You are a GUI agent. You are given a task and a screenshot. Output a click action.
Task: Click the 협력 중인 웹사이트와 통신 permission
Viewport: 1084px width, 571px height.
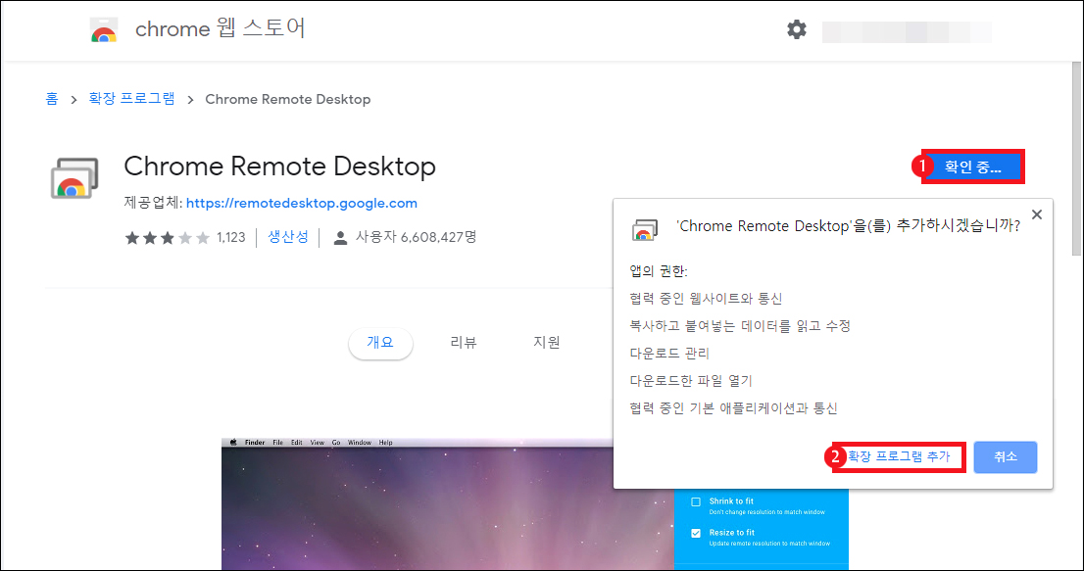pyautogui.click(x=706, y=299)
